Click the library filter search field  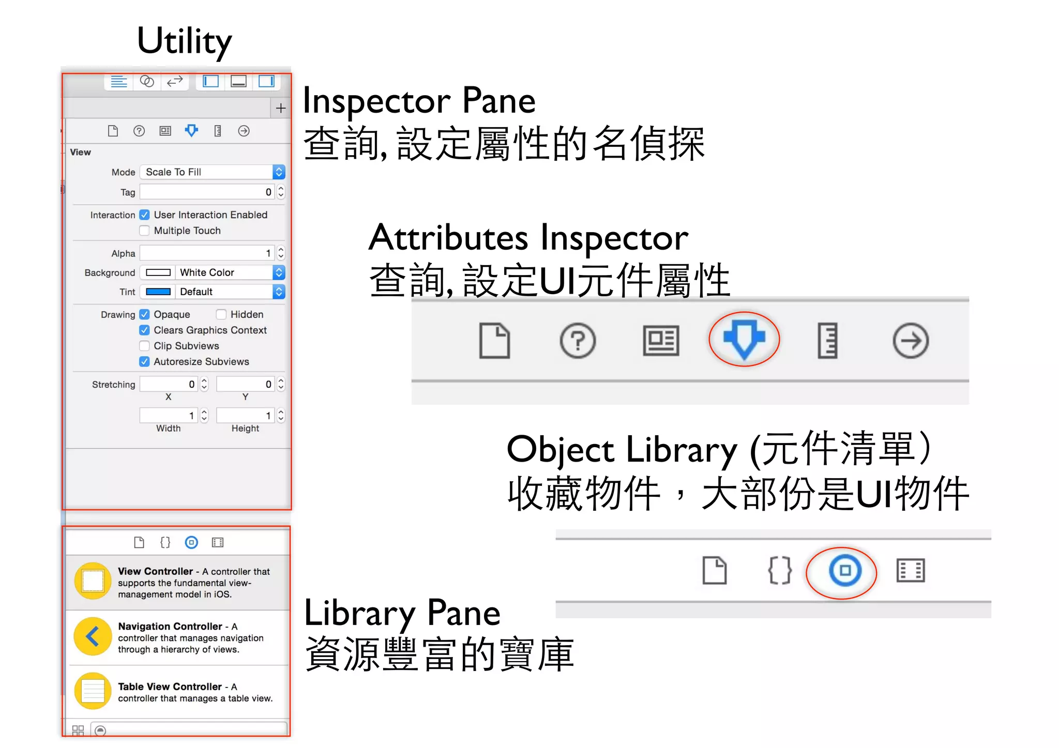click(189, 730)
